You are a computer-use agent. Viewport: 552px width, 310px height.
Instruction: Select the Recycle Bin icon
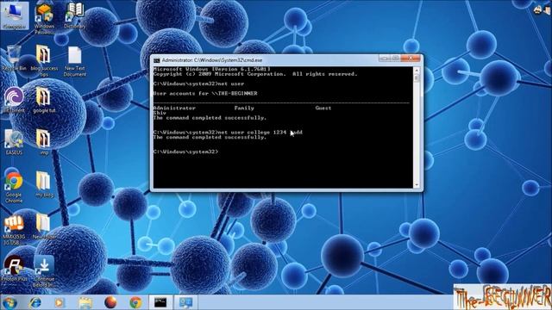(x=14, y=59)
